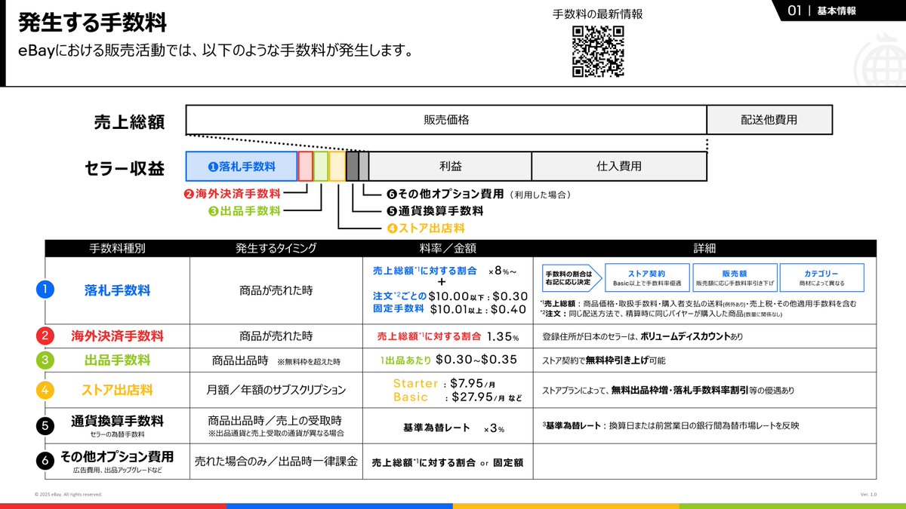Click the QR code for latest fee info
Image resolution: width=906 pixels, height=509 pixels.
(598, 51)
